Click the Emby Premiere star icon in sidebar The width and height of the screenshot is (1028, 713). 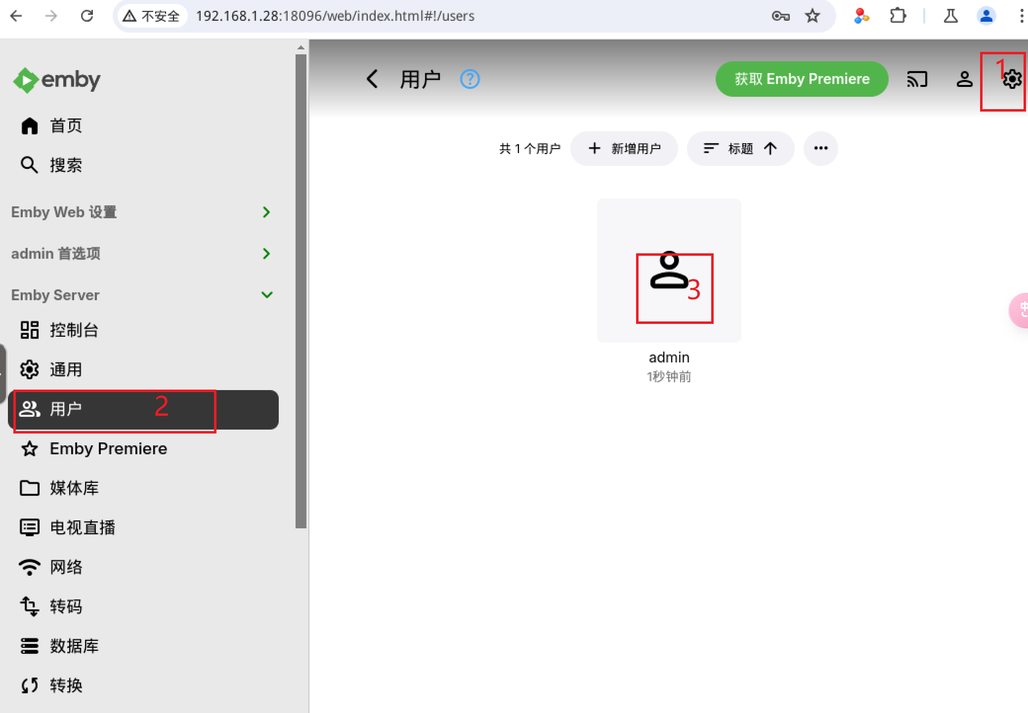pos(30,448)
